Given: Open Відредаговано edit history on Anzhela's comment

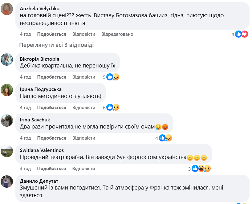Looking at the screenshot, I should [117, 34].
